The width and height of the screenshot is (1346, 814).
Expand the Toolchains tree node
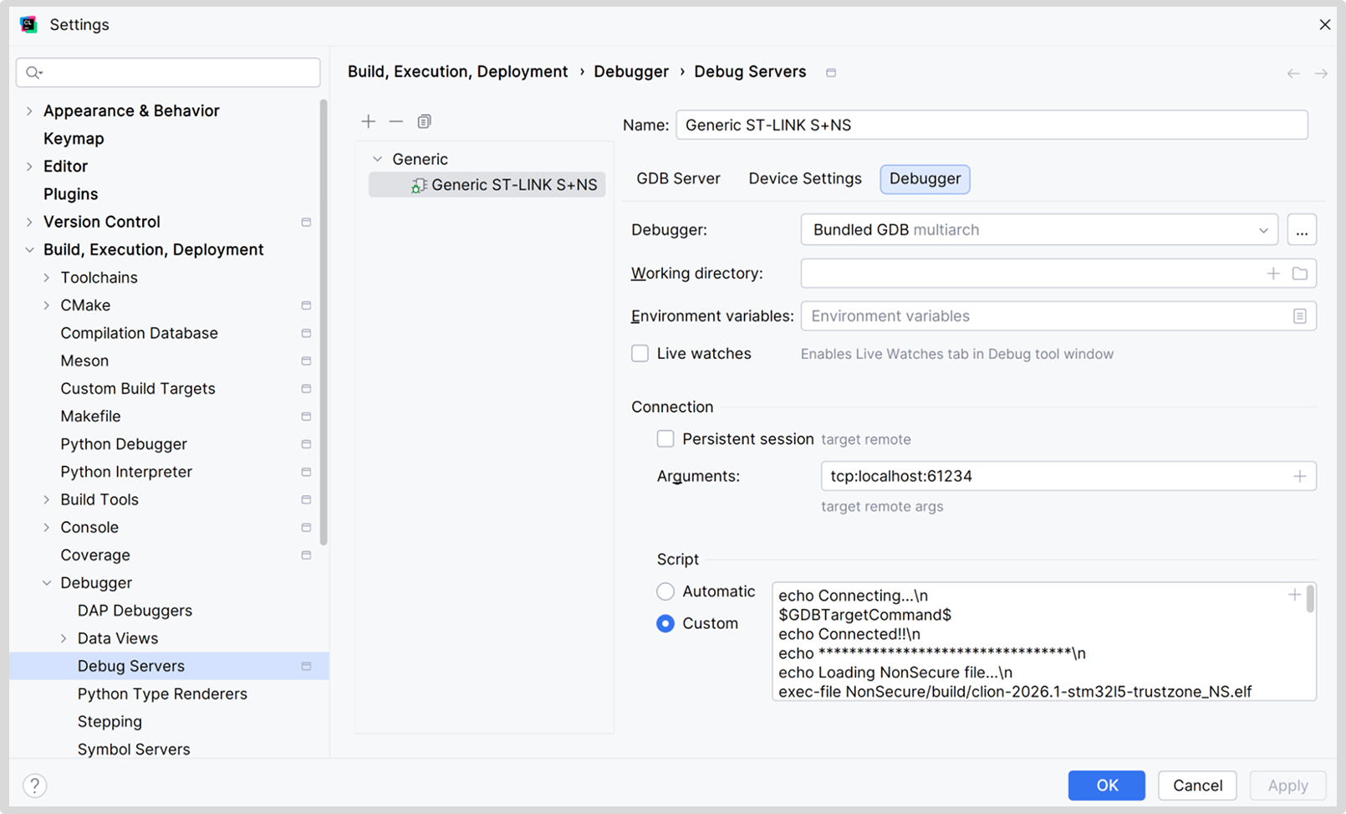47,278
